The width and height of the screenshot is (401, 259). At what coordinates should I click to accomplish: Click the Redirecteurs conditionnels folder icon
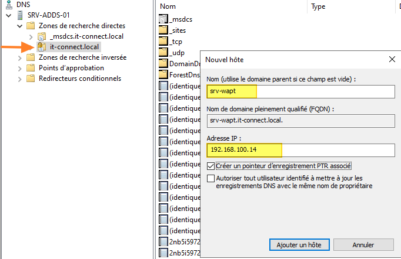pos(31,79)
